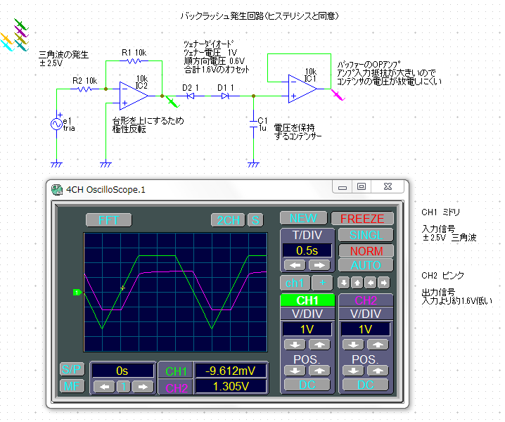
Task: Enable SINGL trigger mode
Action: point(366,235)
